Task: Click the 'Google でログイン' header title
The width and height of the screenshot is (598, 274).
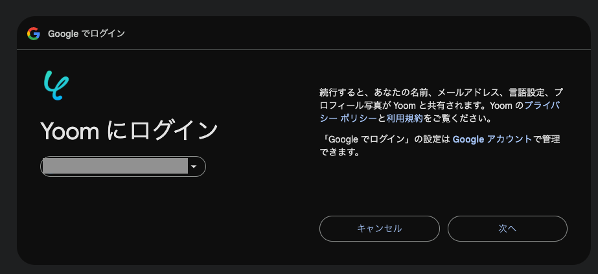Action: pyautogui.click(x=87, y=34)
